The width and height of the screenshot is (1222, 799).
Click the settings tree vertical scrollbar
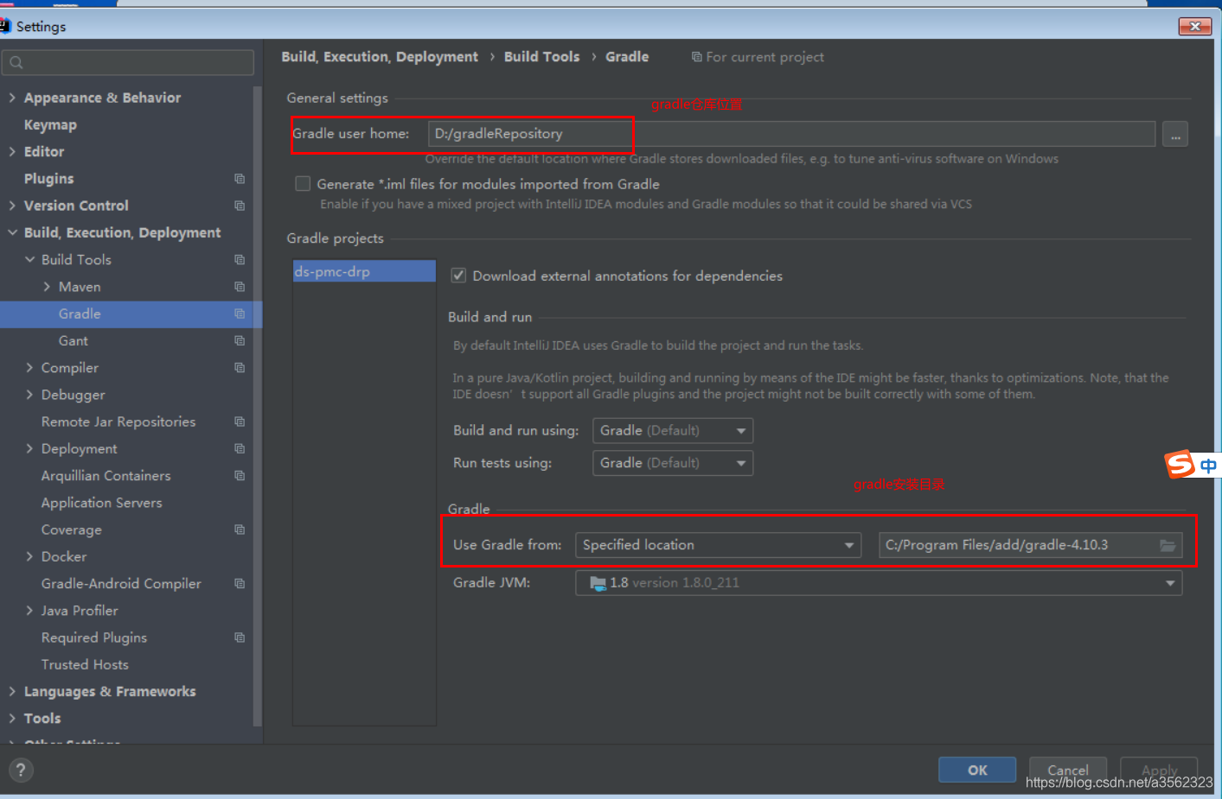point(257,406)
